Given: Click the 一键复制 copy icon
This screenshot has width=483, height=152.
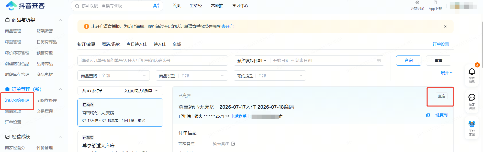Looking at the screenshot, I should click(x=428, y=115).
